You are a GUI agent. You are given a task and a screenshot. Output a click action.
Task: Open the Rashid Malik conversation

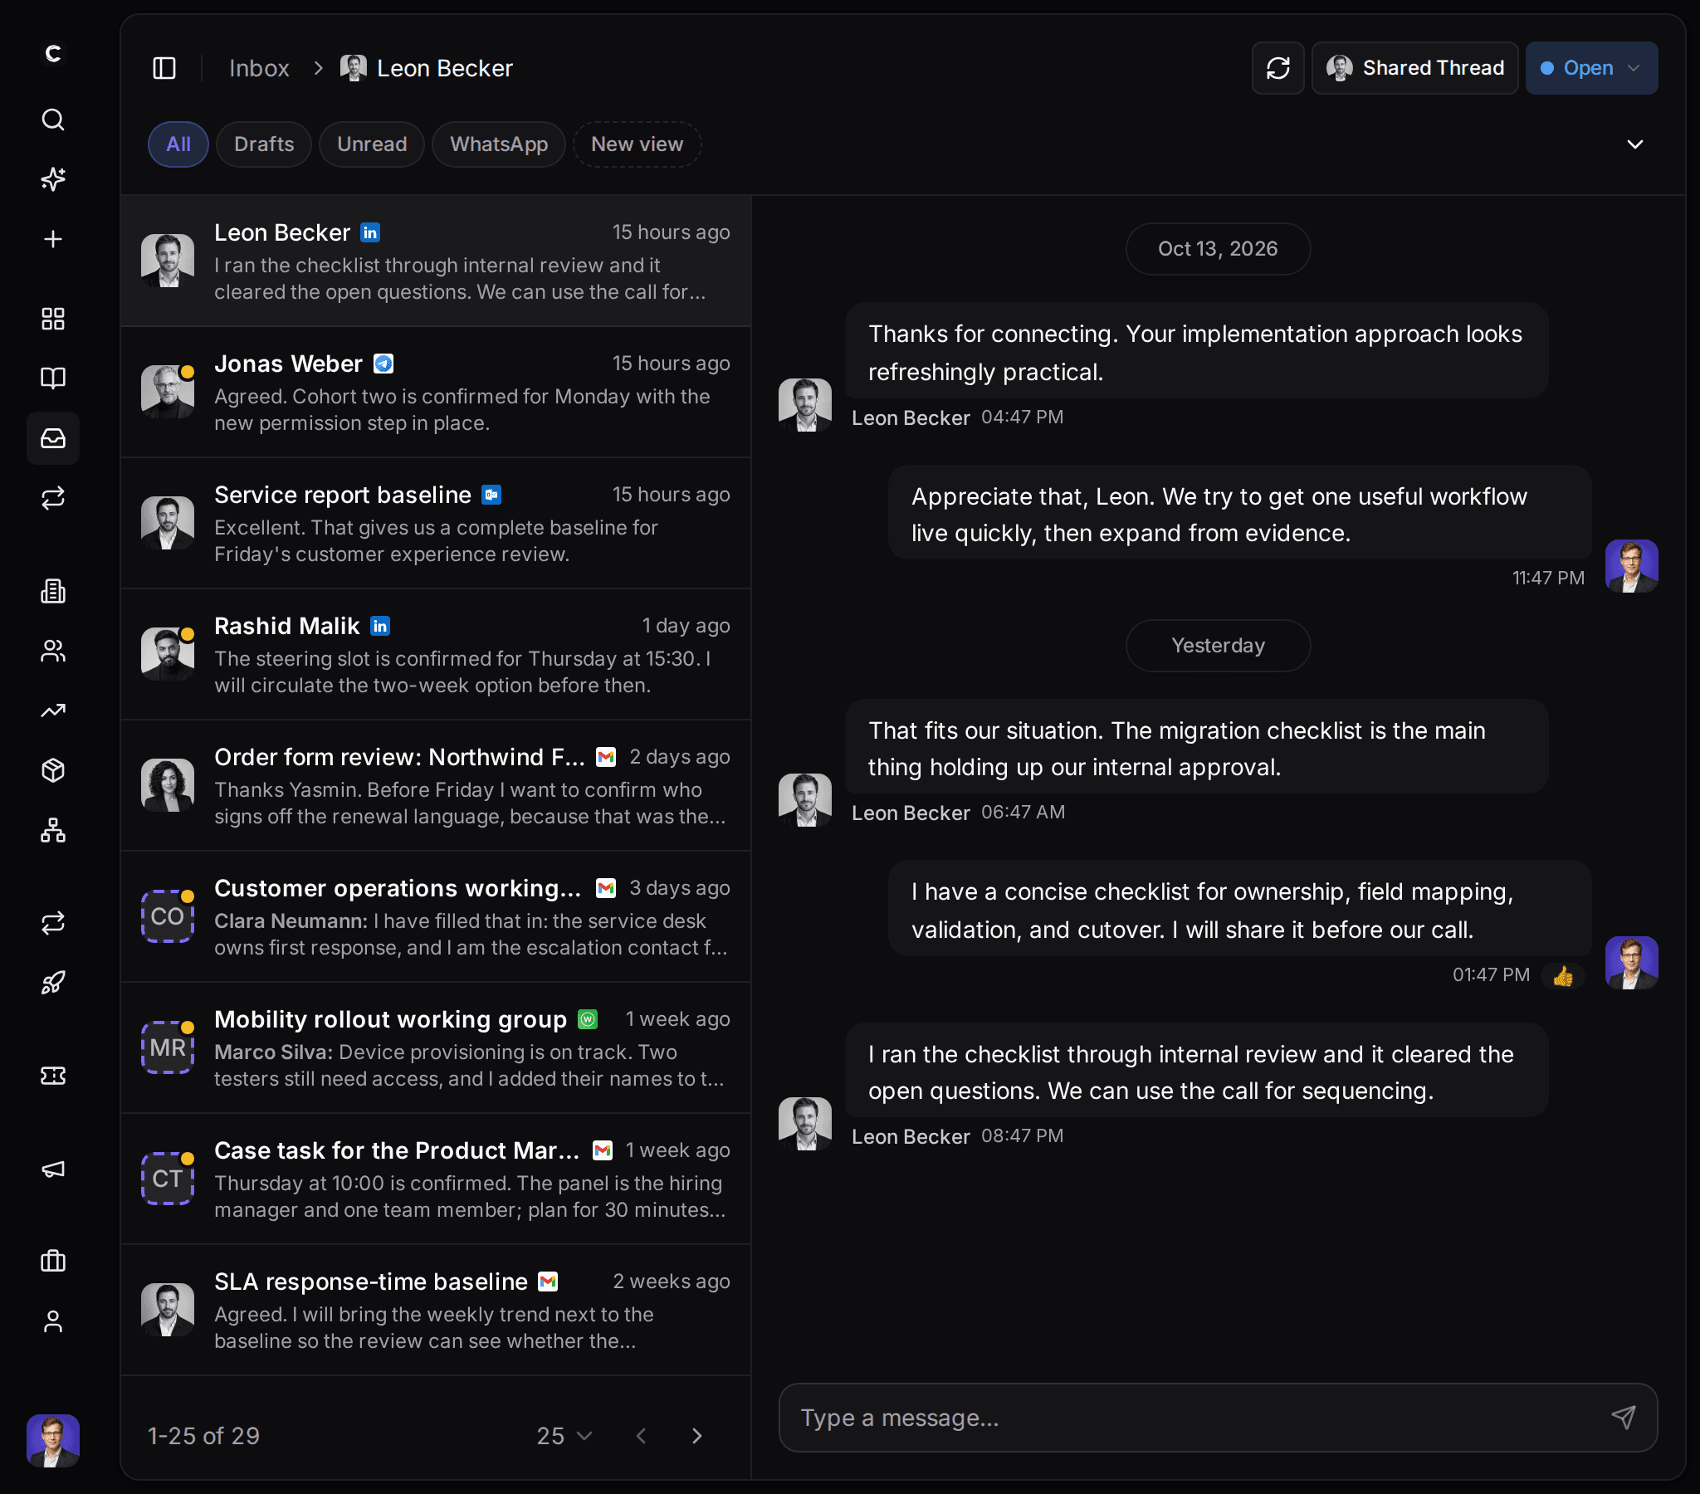pyautogui.click(x=436, y=655)
